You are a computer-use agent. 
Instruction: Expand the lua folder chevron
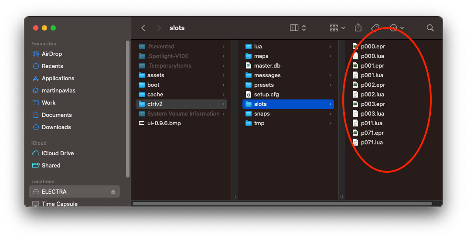[330, 47]
